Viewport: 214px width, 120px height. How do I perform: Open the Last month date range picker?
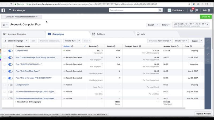pyautogui.click(x=191, y=25)
